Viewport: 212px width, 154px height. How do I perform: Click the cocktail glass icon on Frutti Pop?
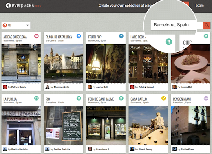pos(121,36)
